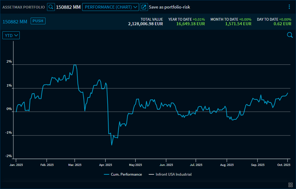
Task: Click the magnifier icon above the chart
Action: [x=290, y=35]
